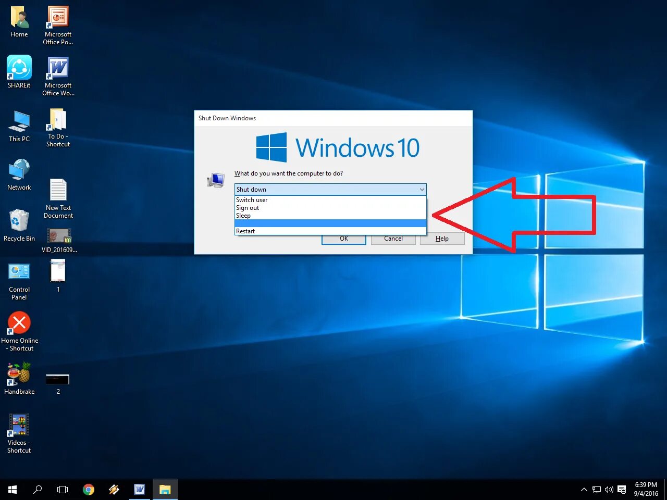Viewport: 667px width, 500px height.
Task: Open File Explorer from the taskbar
Action: click(165, 490)
